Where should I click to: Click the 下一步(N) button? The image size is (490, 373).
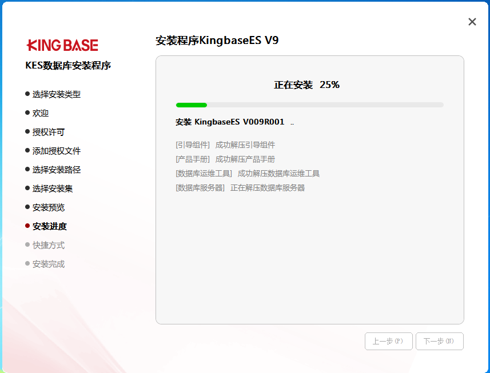[x=439, y=341]
